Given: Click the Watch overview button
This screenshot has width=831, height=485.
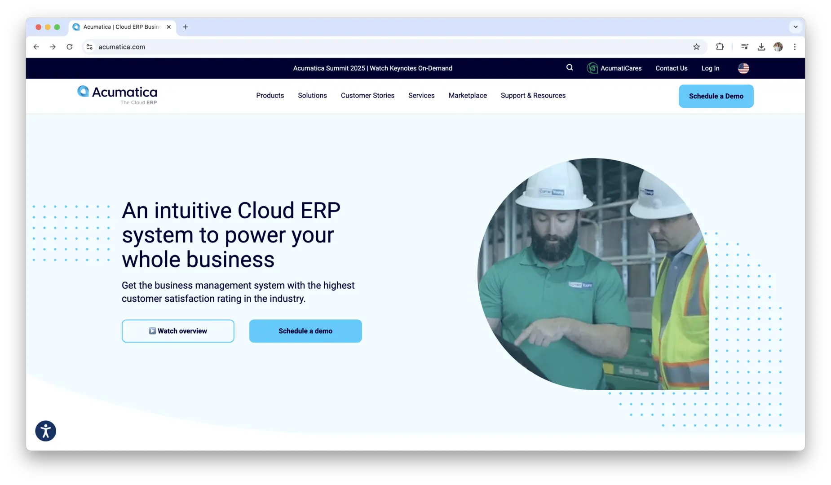Looking at the screenshot, I should (x=178, y=331).
